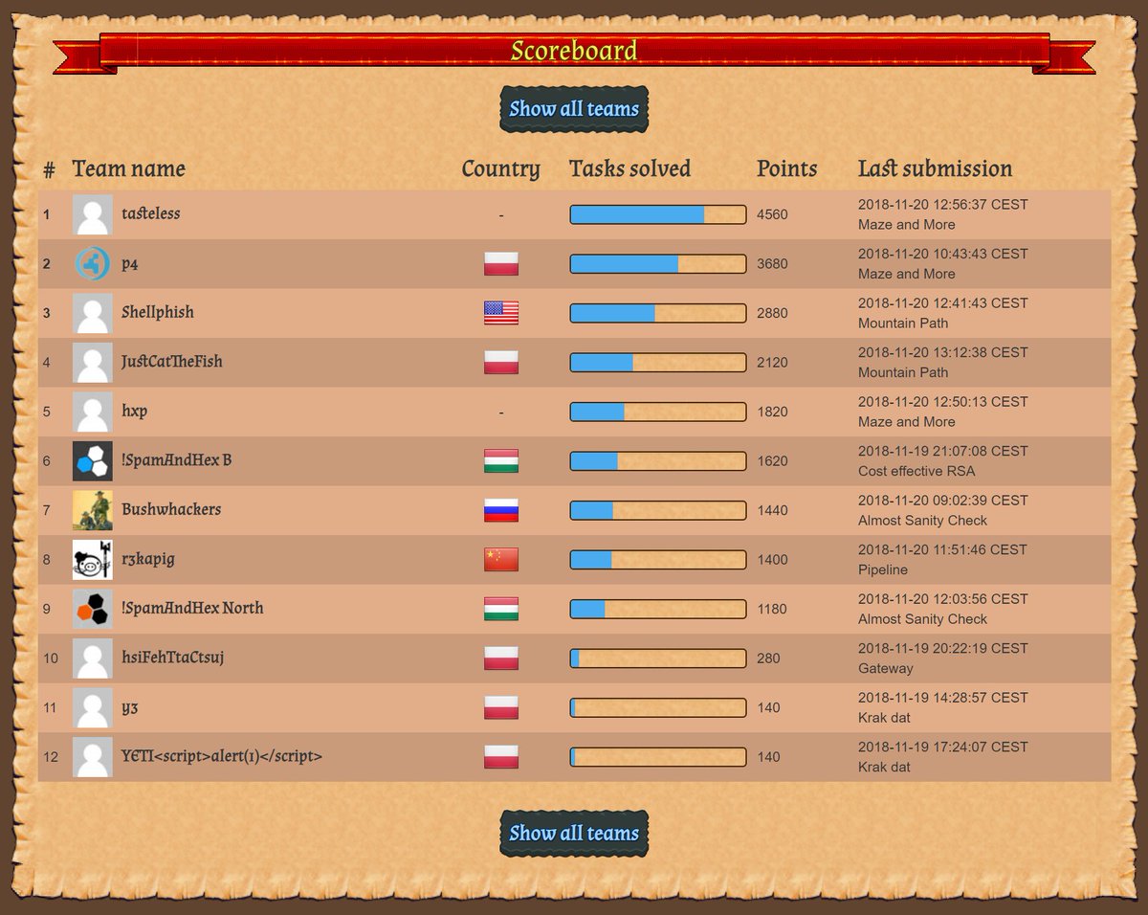Image resolution: width=1148 pixels, height=915 pixels.
Task: Click the Polish flag for p4
Action: pyautogui.click(x=501, y=263)
